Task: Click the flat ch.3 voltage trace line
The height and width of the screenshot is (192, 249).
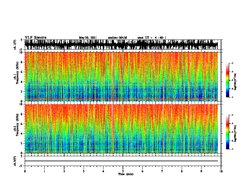Action: click(x=121, y=161)
